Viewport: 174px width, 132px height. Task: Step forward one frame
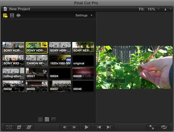coord(74,127)
